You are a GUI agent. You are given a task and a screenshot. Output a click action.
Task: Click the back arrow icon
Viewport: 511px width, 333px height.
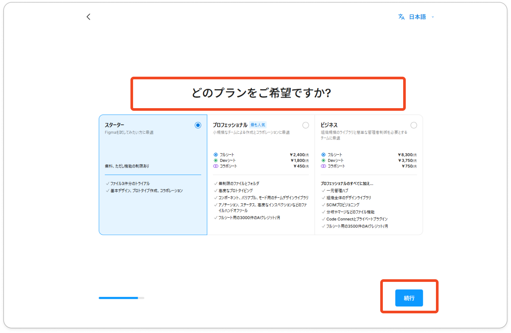pos(88,17)
